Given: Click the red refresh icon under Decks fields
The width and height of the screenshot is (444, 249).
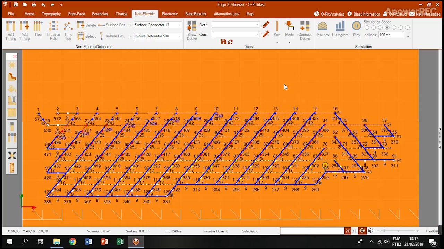Looking at the screenshot, I should coord(230,42).
